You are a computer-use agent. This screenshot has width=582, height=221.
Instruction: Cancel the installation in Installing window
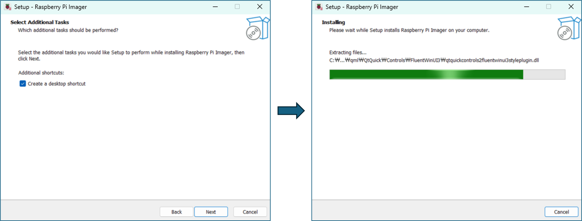coord(561,212)
